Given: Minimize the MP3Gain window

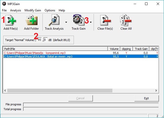Looking at the screenshot, I should pyautogui.click(x=135, y=4).
